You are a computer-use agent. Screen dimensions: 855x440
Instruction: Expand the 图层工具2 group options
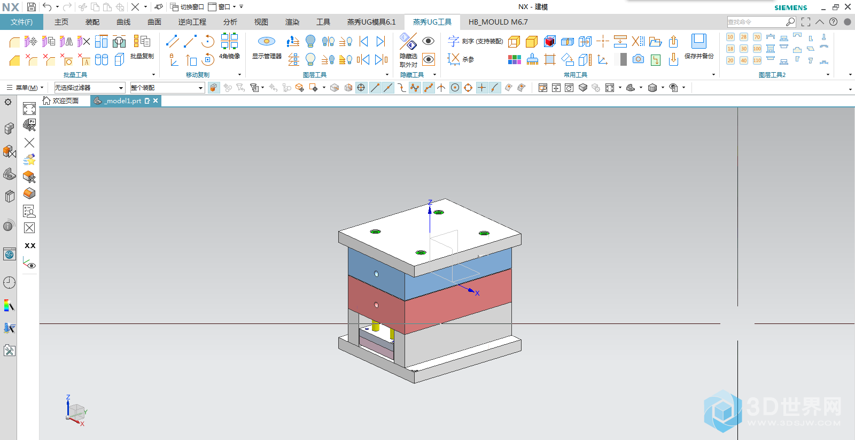pyautogui.click(x=828, y=75)
